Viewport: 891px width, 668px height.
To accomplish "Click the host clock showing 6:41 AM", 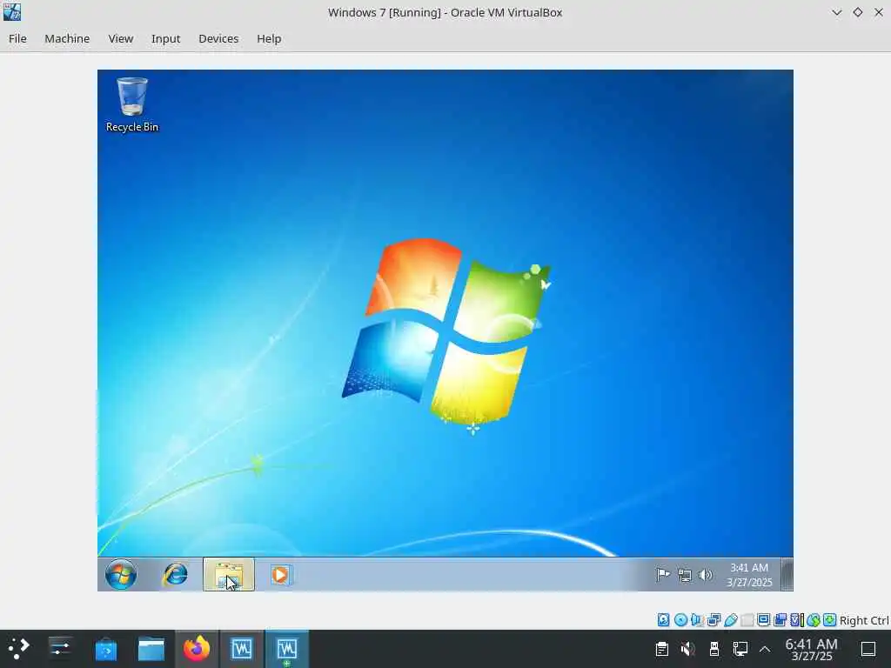I will [x=812, y=649].
